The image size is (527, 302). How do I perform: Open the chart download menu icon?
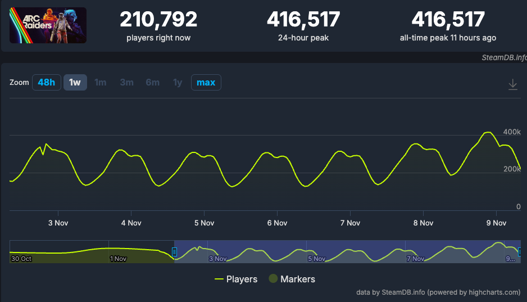tap(512, 84)
